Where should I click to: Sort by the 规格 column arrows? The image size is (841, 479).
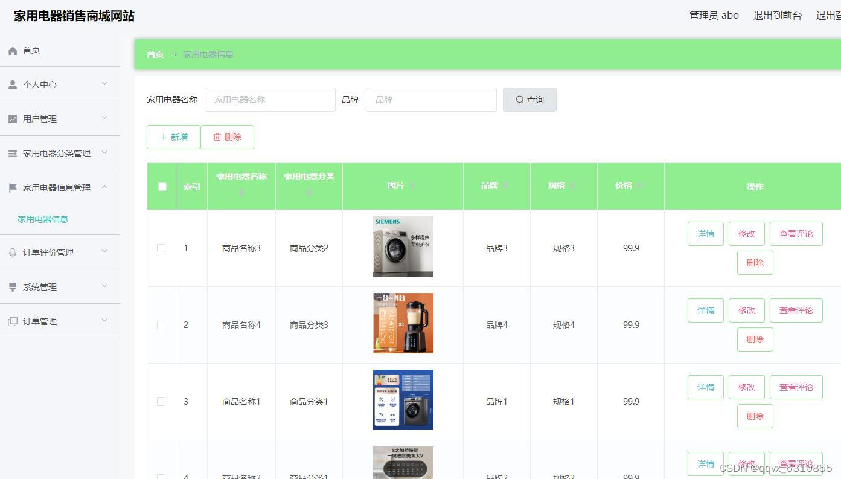572,185
